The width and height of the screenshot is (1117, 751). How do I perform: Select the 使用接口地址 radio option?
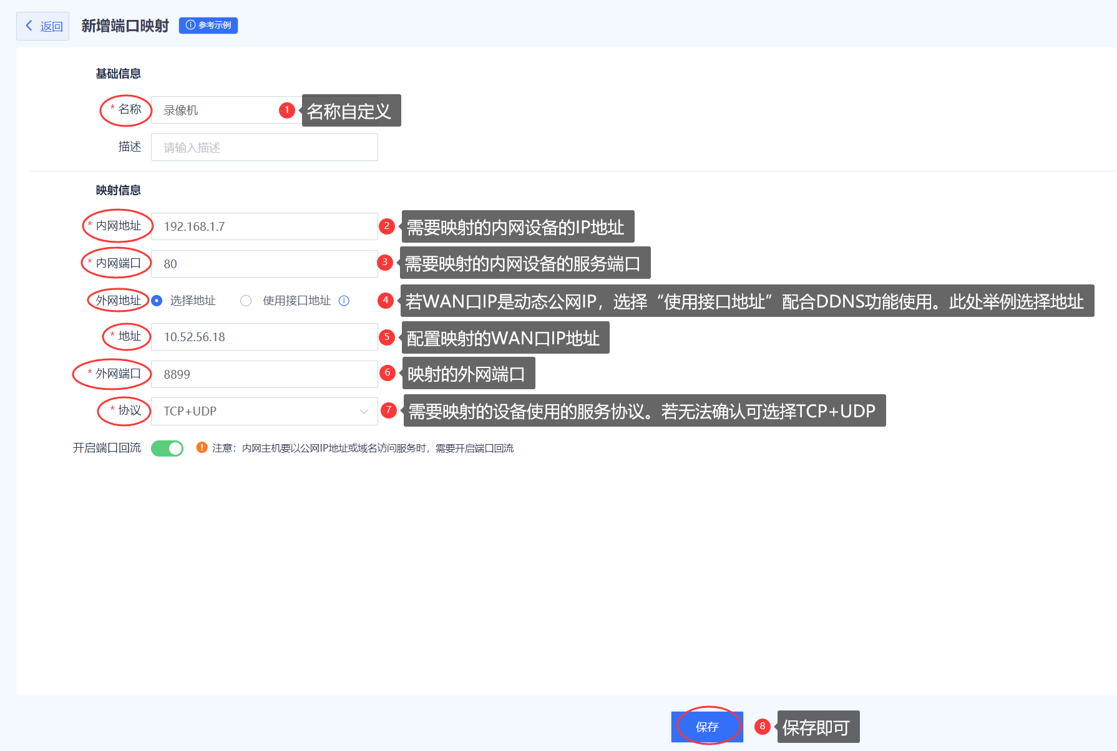tap(246, 301)
